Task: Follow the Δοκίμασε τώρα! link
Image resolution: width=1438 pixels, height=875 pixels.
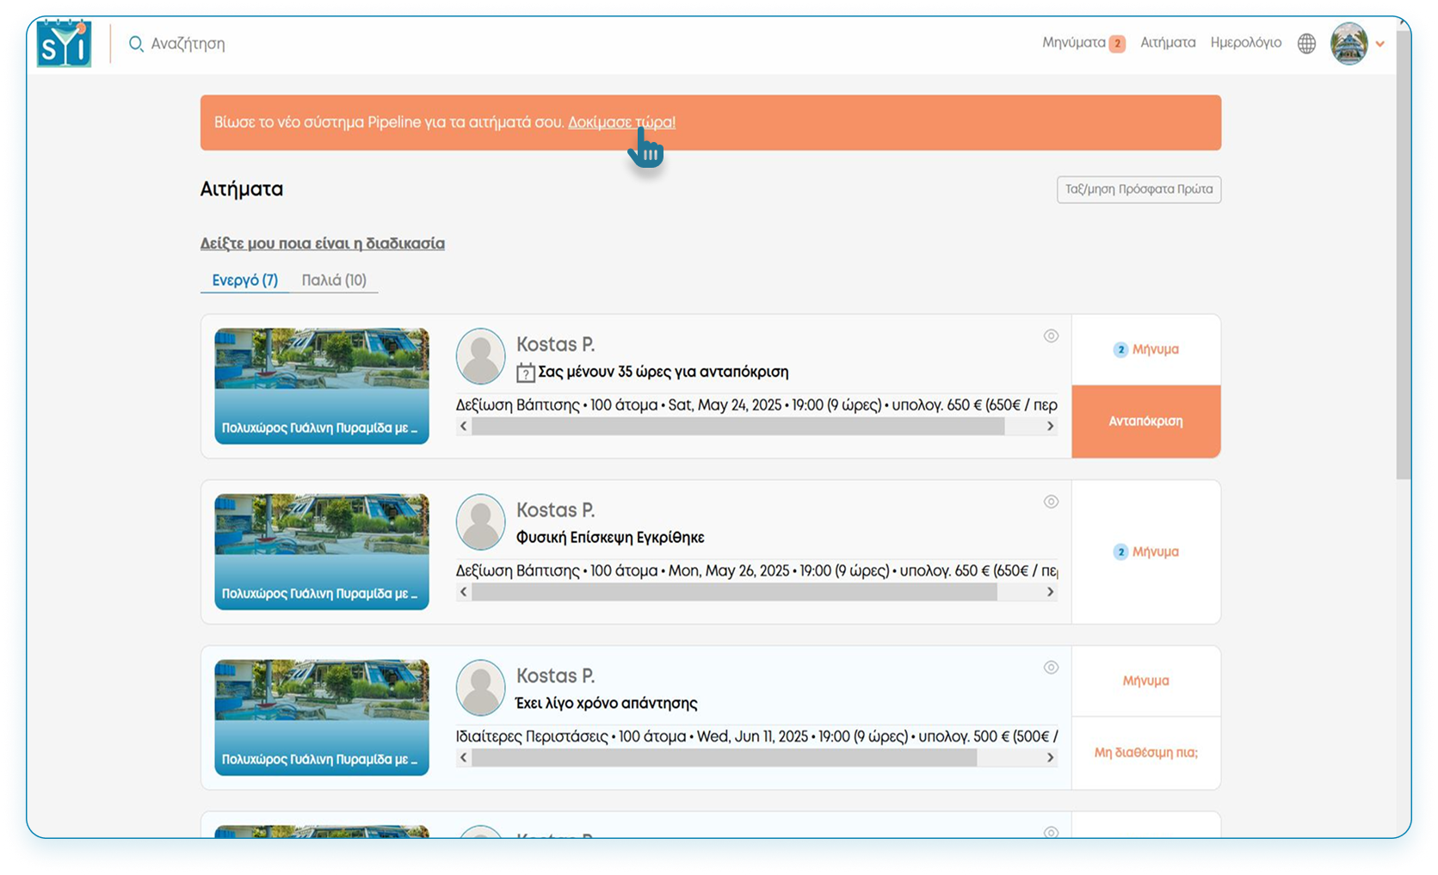Action: tap(621, 122)
